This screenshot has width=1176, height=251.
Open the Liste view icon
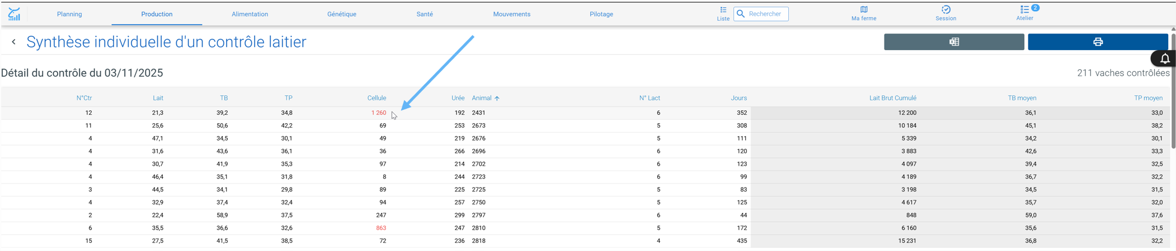[723, 10]
